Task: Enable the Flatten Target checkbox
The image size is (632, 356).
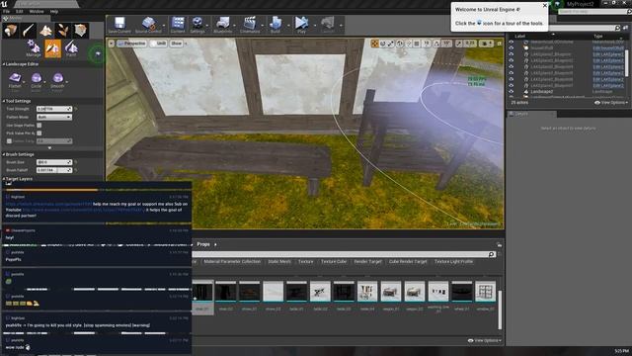Action: (x=9, y=140)
